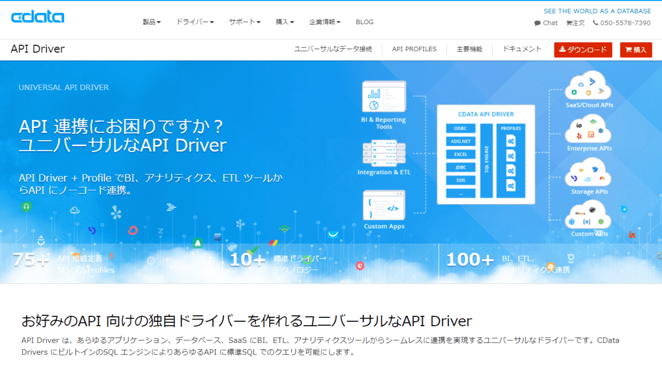Click the API Driver page title

(x=38, y=49)
